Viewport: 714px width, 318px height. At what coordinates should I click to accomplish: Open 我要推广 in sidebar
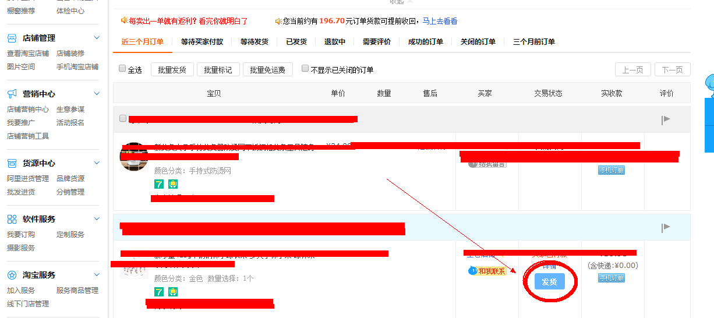[21, 123]
